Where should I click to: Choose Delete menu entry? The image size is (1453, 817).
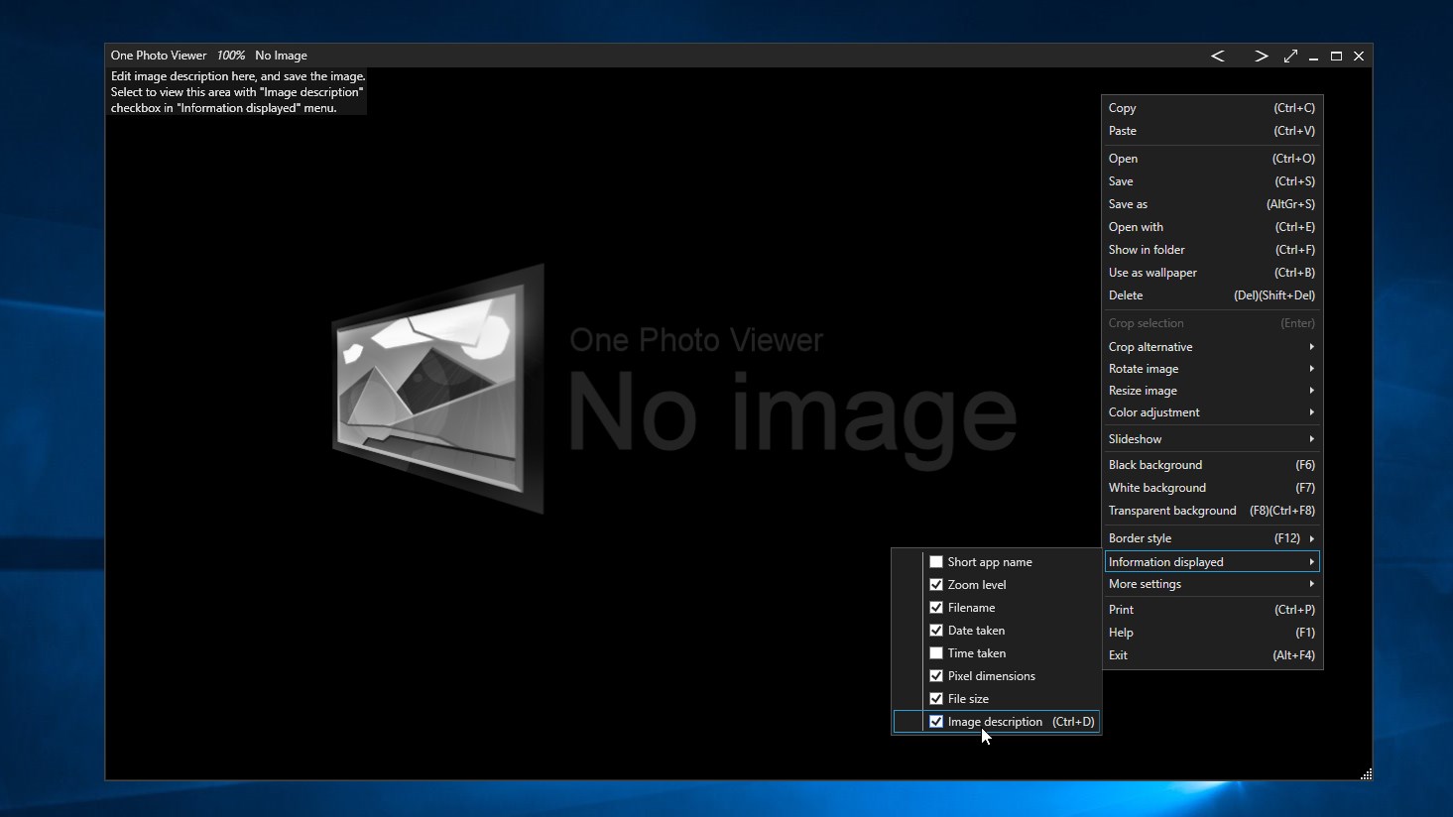[x=1212, y=295]
